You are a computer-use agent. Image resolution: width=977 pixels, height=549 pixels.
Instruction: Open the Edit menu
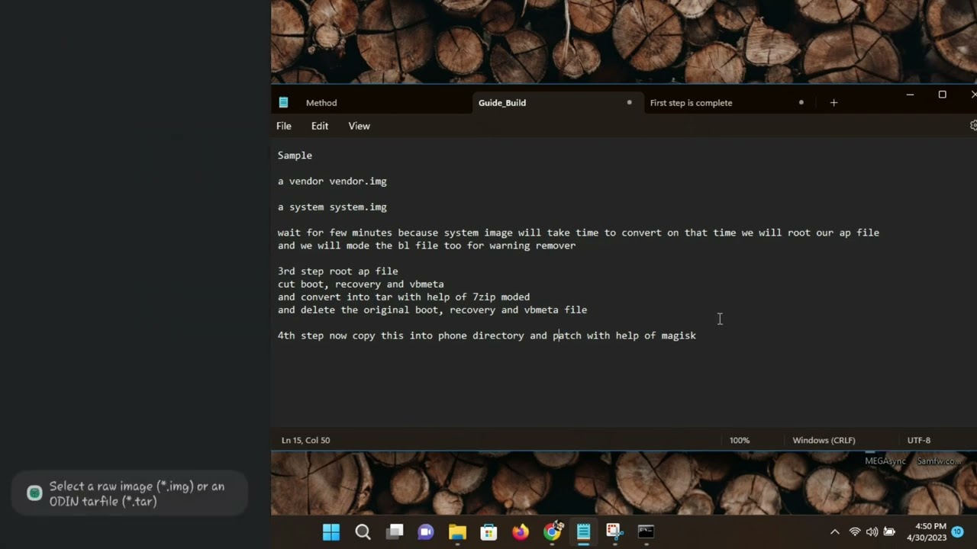pyautogui.click(x=320, y=126)
